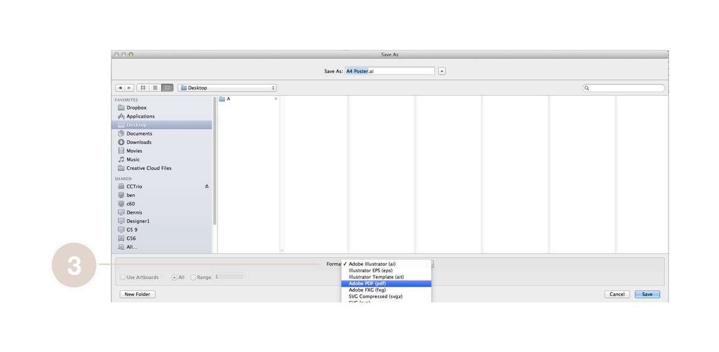Select the All radio button
Image resolution: width=719 pixels, height=352 pixels.
pos(174,277)
